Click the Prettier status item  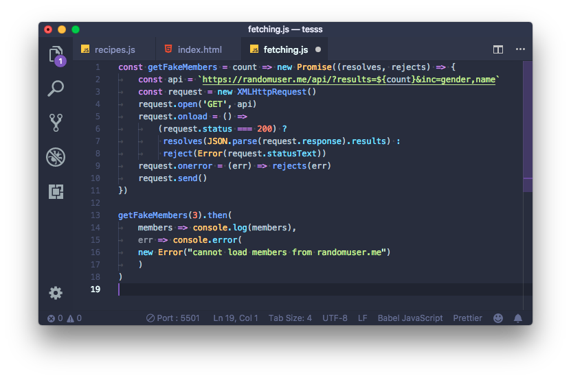click(467, 318)
